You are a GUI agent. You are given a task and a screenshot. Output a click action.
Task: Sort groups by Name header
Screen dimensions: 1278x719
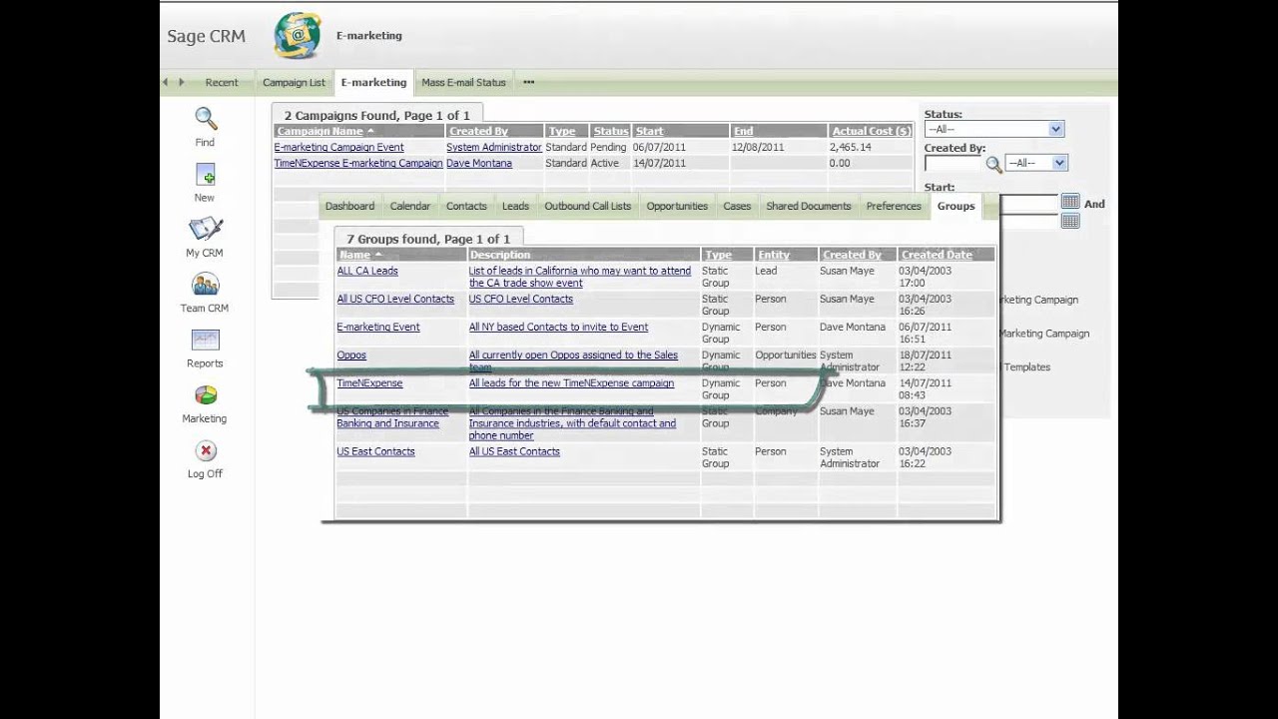click(359, 255)
